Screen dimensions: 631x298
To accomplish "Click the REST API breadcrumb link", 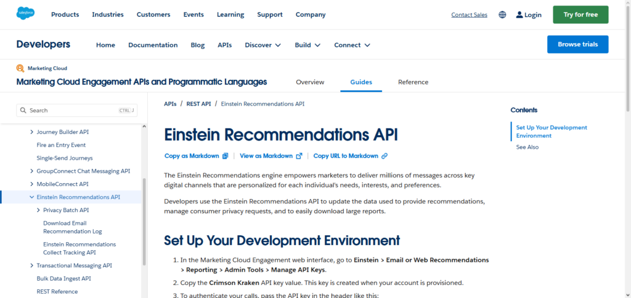I will tap(198, 104).
